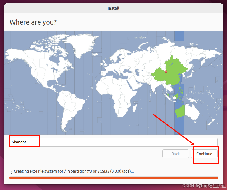Click the "Creating ext4 file system" status text
The width and height of the screenshot is (227, 190).
click(74, 171)
